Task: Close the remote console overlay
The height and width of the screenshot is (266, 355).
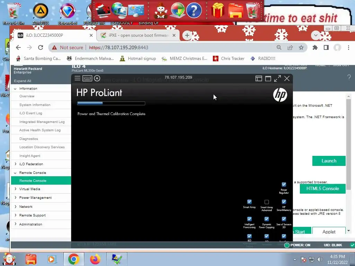Action: point(287,79)
